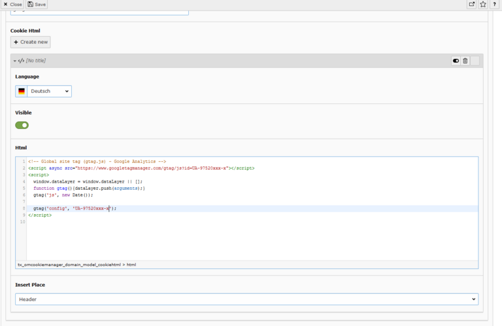Viewport: 502px width, 326px height.
Task: Click window.dataLayer line 4
Action: [x=88, y=182]
